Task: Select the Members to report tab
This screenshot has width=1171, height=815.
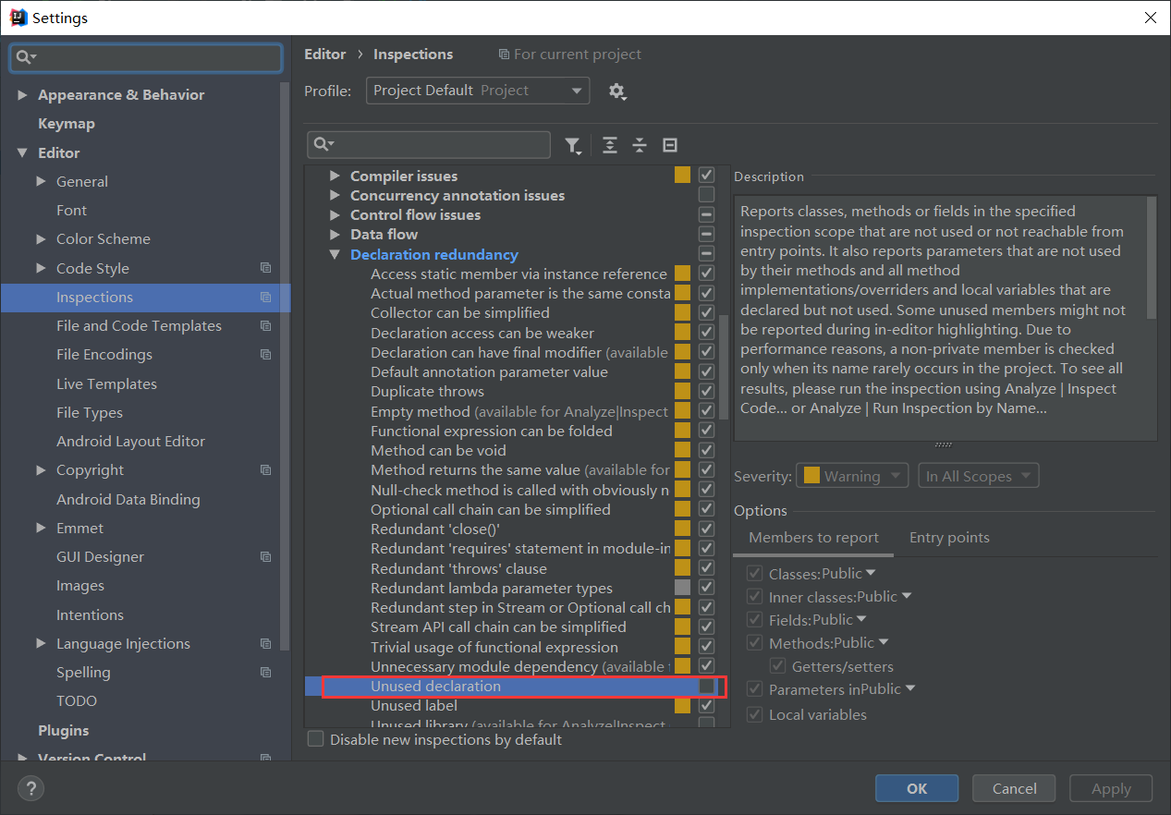Action: (x=813, y=538)
